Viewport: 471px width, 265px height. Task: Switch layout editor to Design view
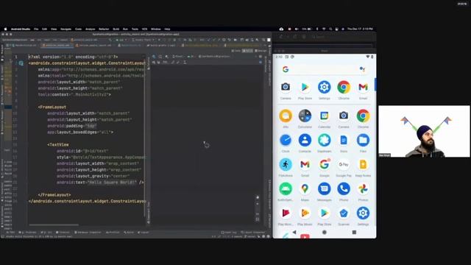(261, 51)
